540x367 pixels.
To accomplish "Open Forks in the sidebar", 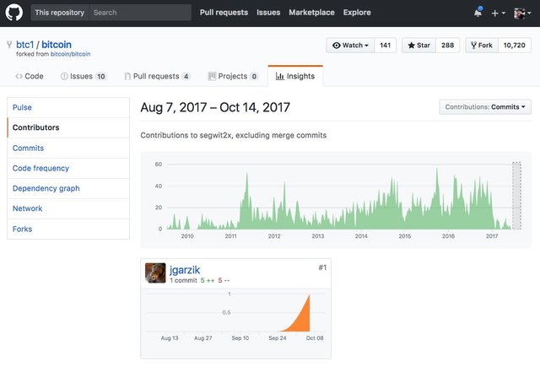I will coord(68,229).
